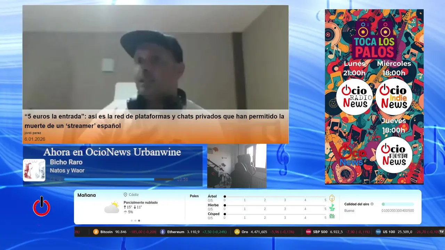Click the rain umbrella icon beside 5%
Image resolution: width=445 pixels, height=250 pixels.
coord(126,212)
